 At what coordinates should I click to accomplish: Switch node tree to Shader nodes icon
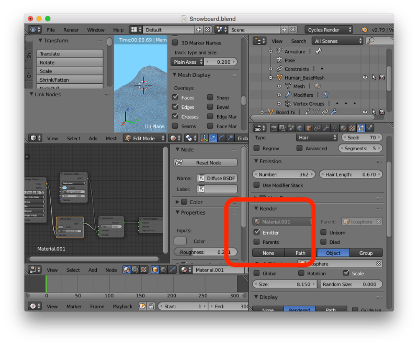pyautogui.click(x=127, y=270)
